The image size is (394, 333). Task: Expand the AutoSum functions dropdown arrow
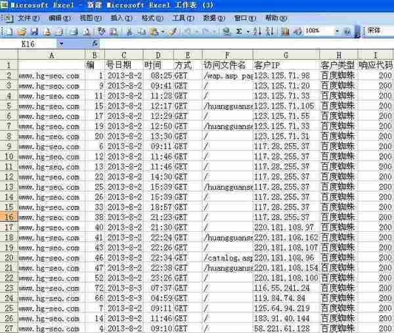tap(247, 31)
